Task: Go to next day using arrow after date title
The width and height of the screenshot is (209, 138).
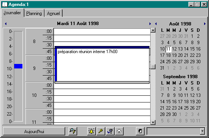Action: pos(150,24)
